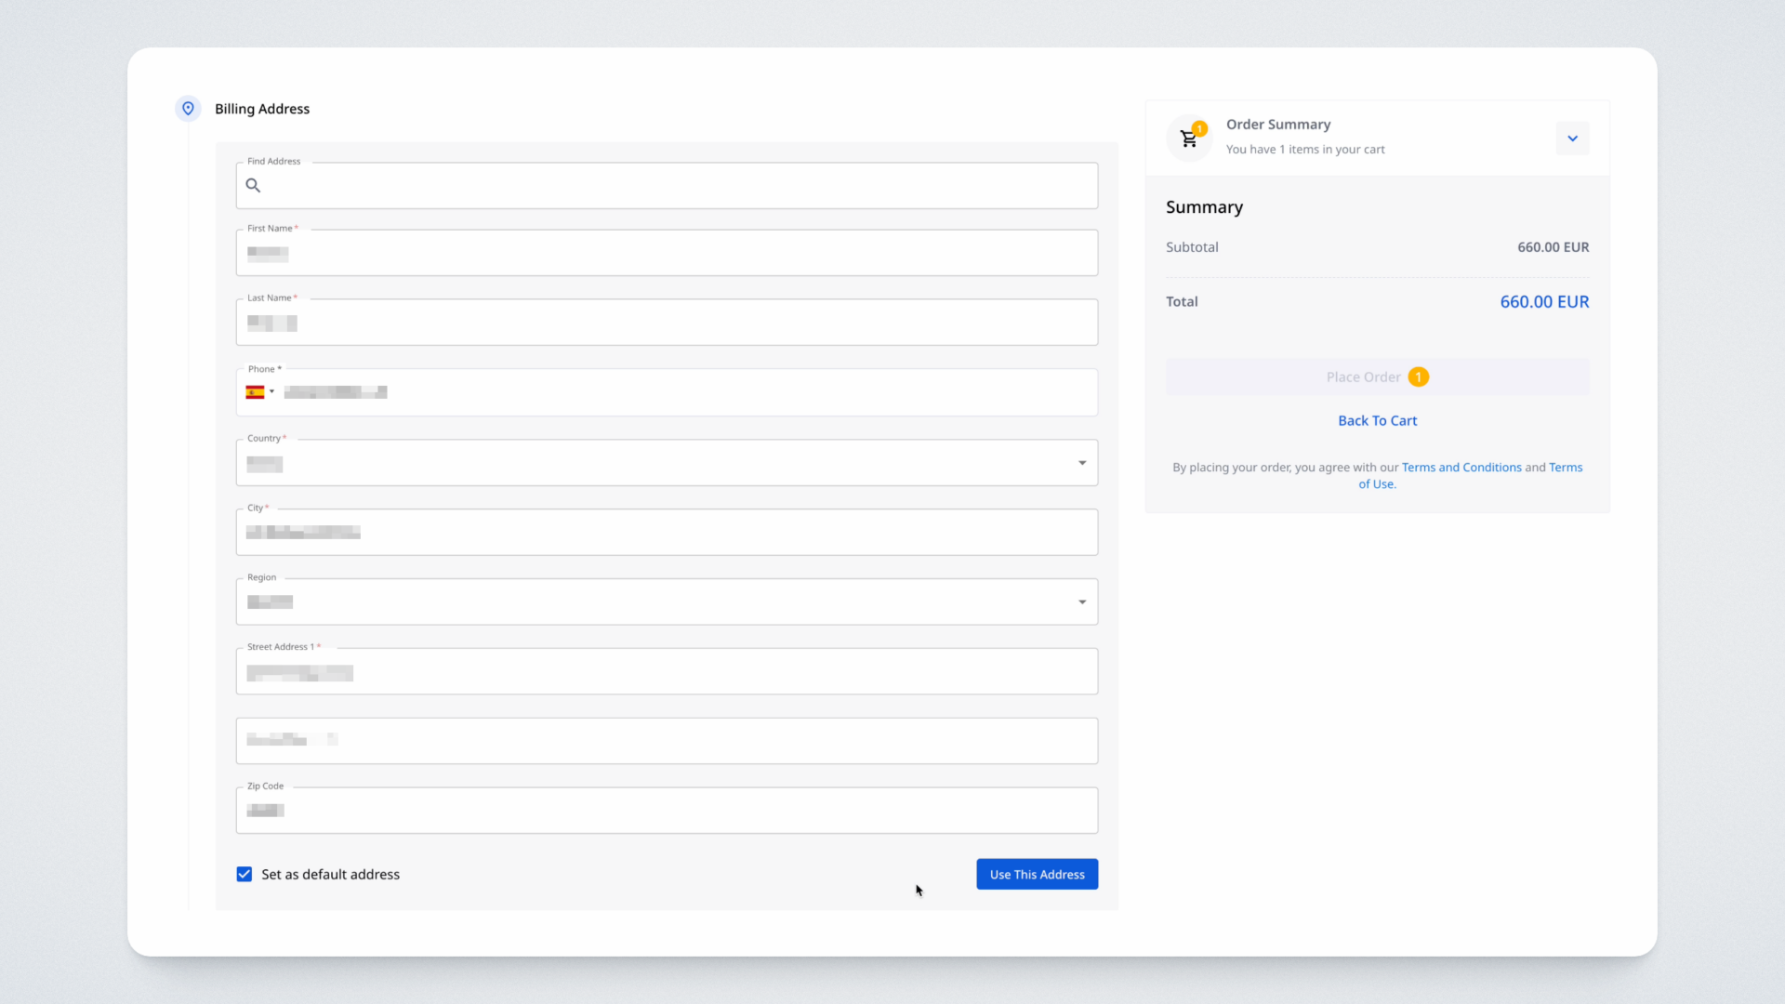The image size is (1785, 1004).
Task: Click the shopping cart icon in Order Summary
Action: coord(1188,139)
